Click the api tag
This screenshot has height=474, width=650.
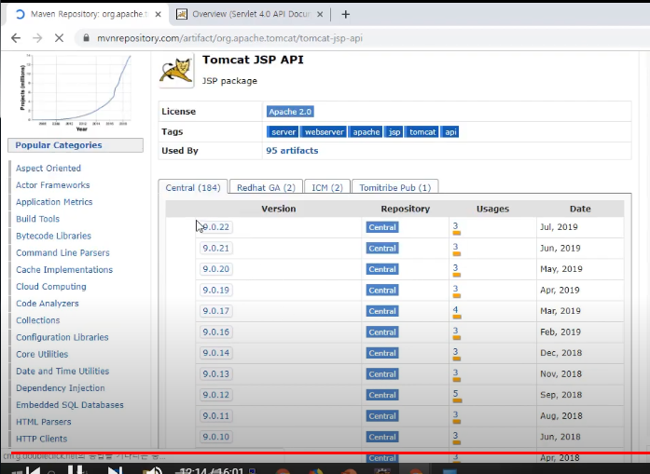[450, 132]
